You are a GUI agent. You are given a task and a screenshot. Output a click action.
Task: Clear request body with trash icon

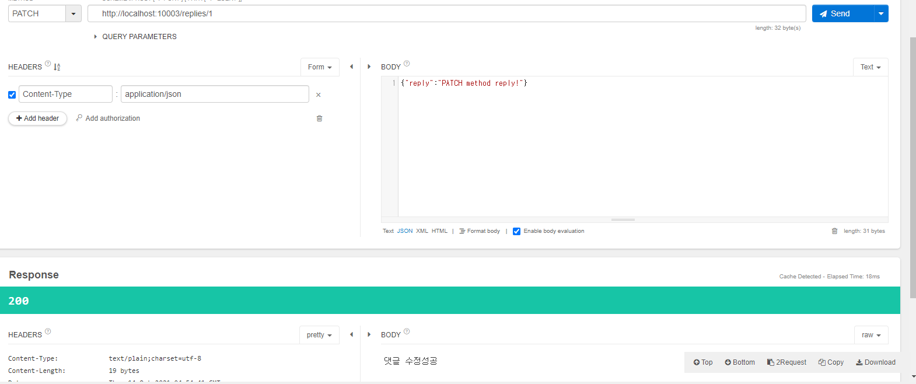click(x=834, y=231)
